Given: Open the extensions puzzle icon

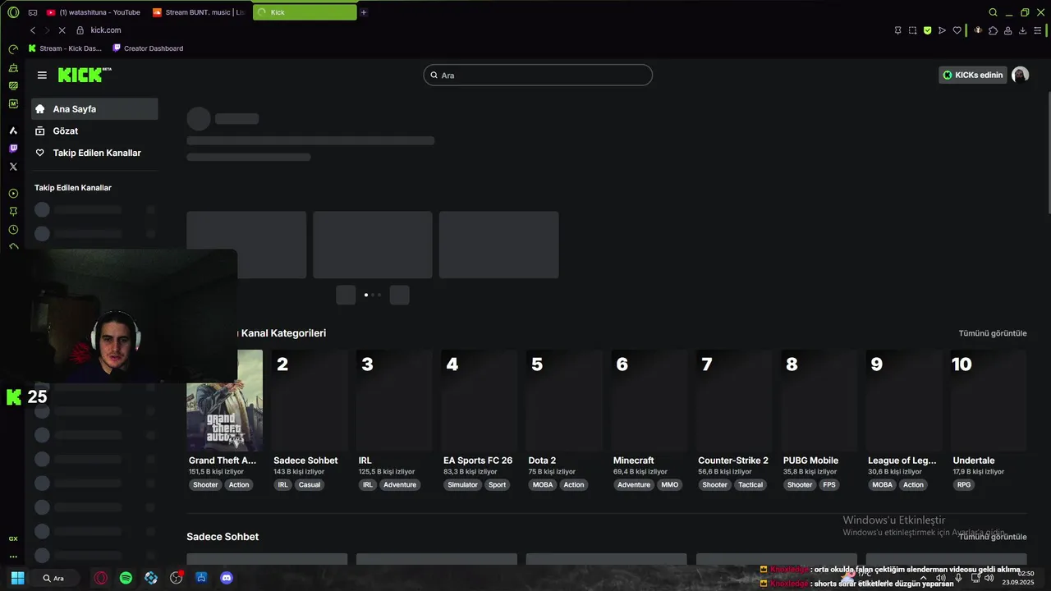Looking at the screenshot, I should [993, 30].
